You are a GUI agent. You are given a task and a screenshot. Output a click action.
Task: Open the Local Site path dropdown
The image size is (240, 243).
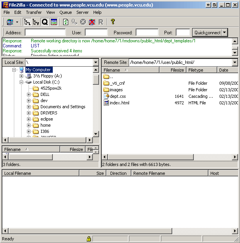click(96, 62)
